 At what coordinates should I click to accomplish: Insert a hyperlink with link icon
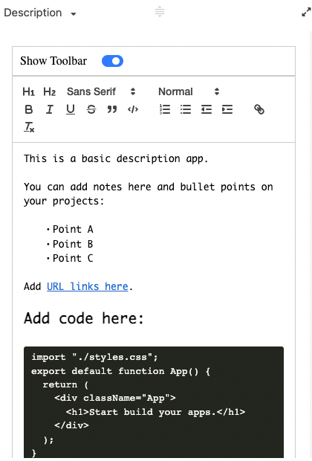(x=259, y=109)
